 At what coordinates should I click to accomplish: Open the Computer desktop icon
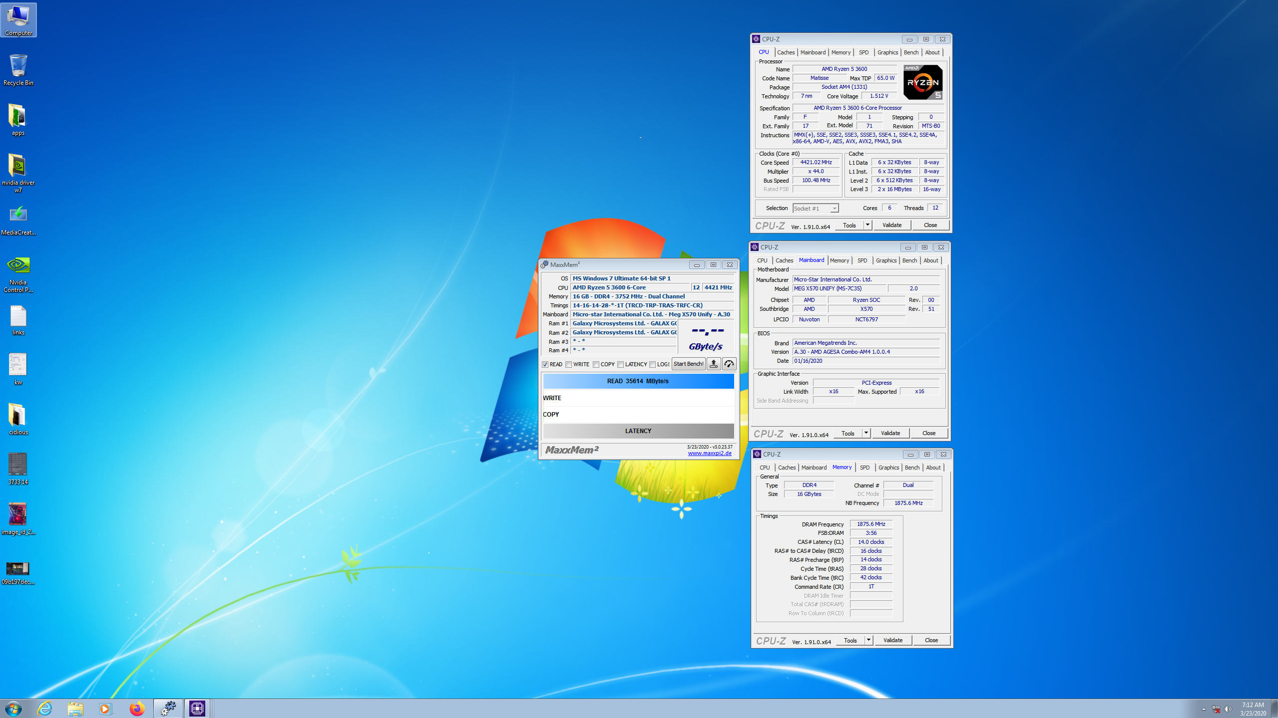point(18,20)
